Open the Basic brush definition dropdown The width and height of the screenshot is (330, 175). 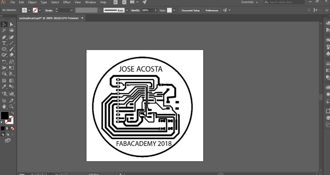(x=127, y=10)
